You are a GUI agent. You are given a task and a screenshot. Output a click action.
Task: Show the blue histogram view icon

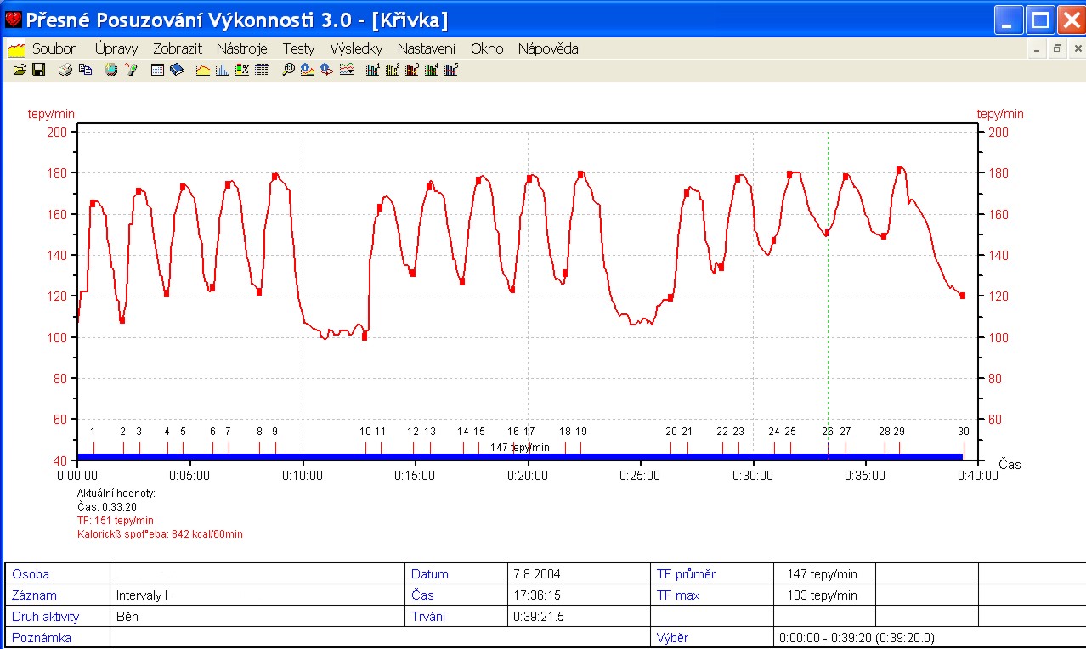(222, 70)
